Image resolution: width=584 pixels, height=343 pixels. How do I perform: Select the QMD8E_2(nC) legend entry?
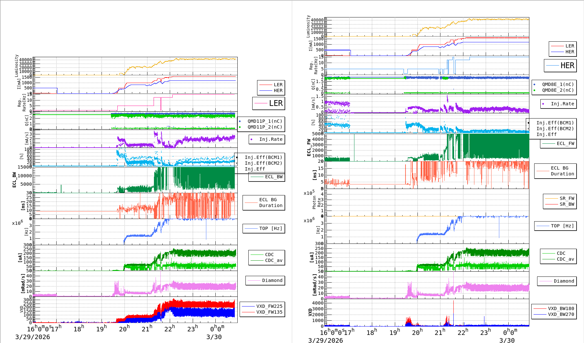pyautogui.click(x=557, y=90)
